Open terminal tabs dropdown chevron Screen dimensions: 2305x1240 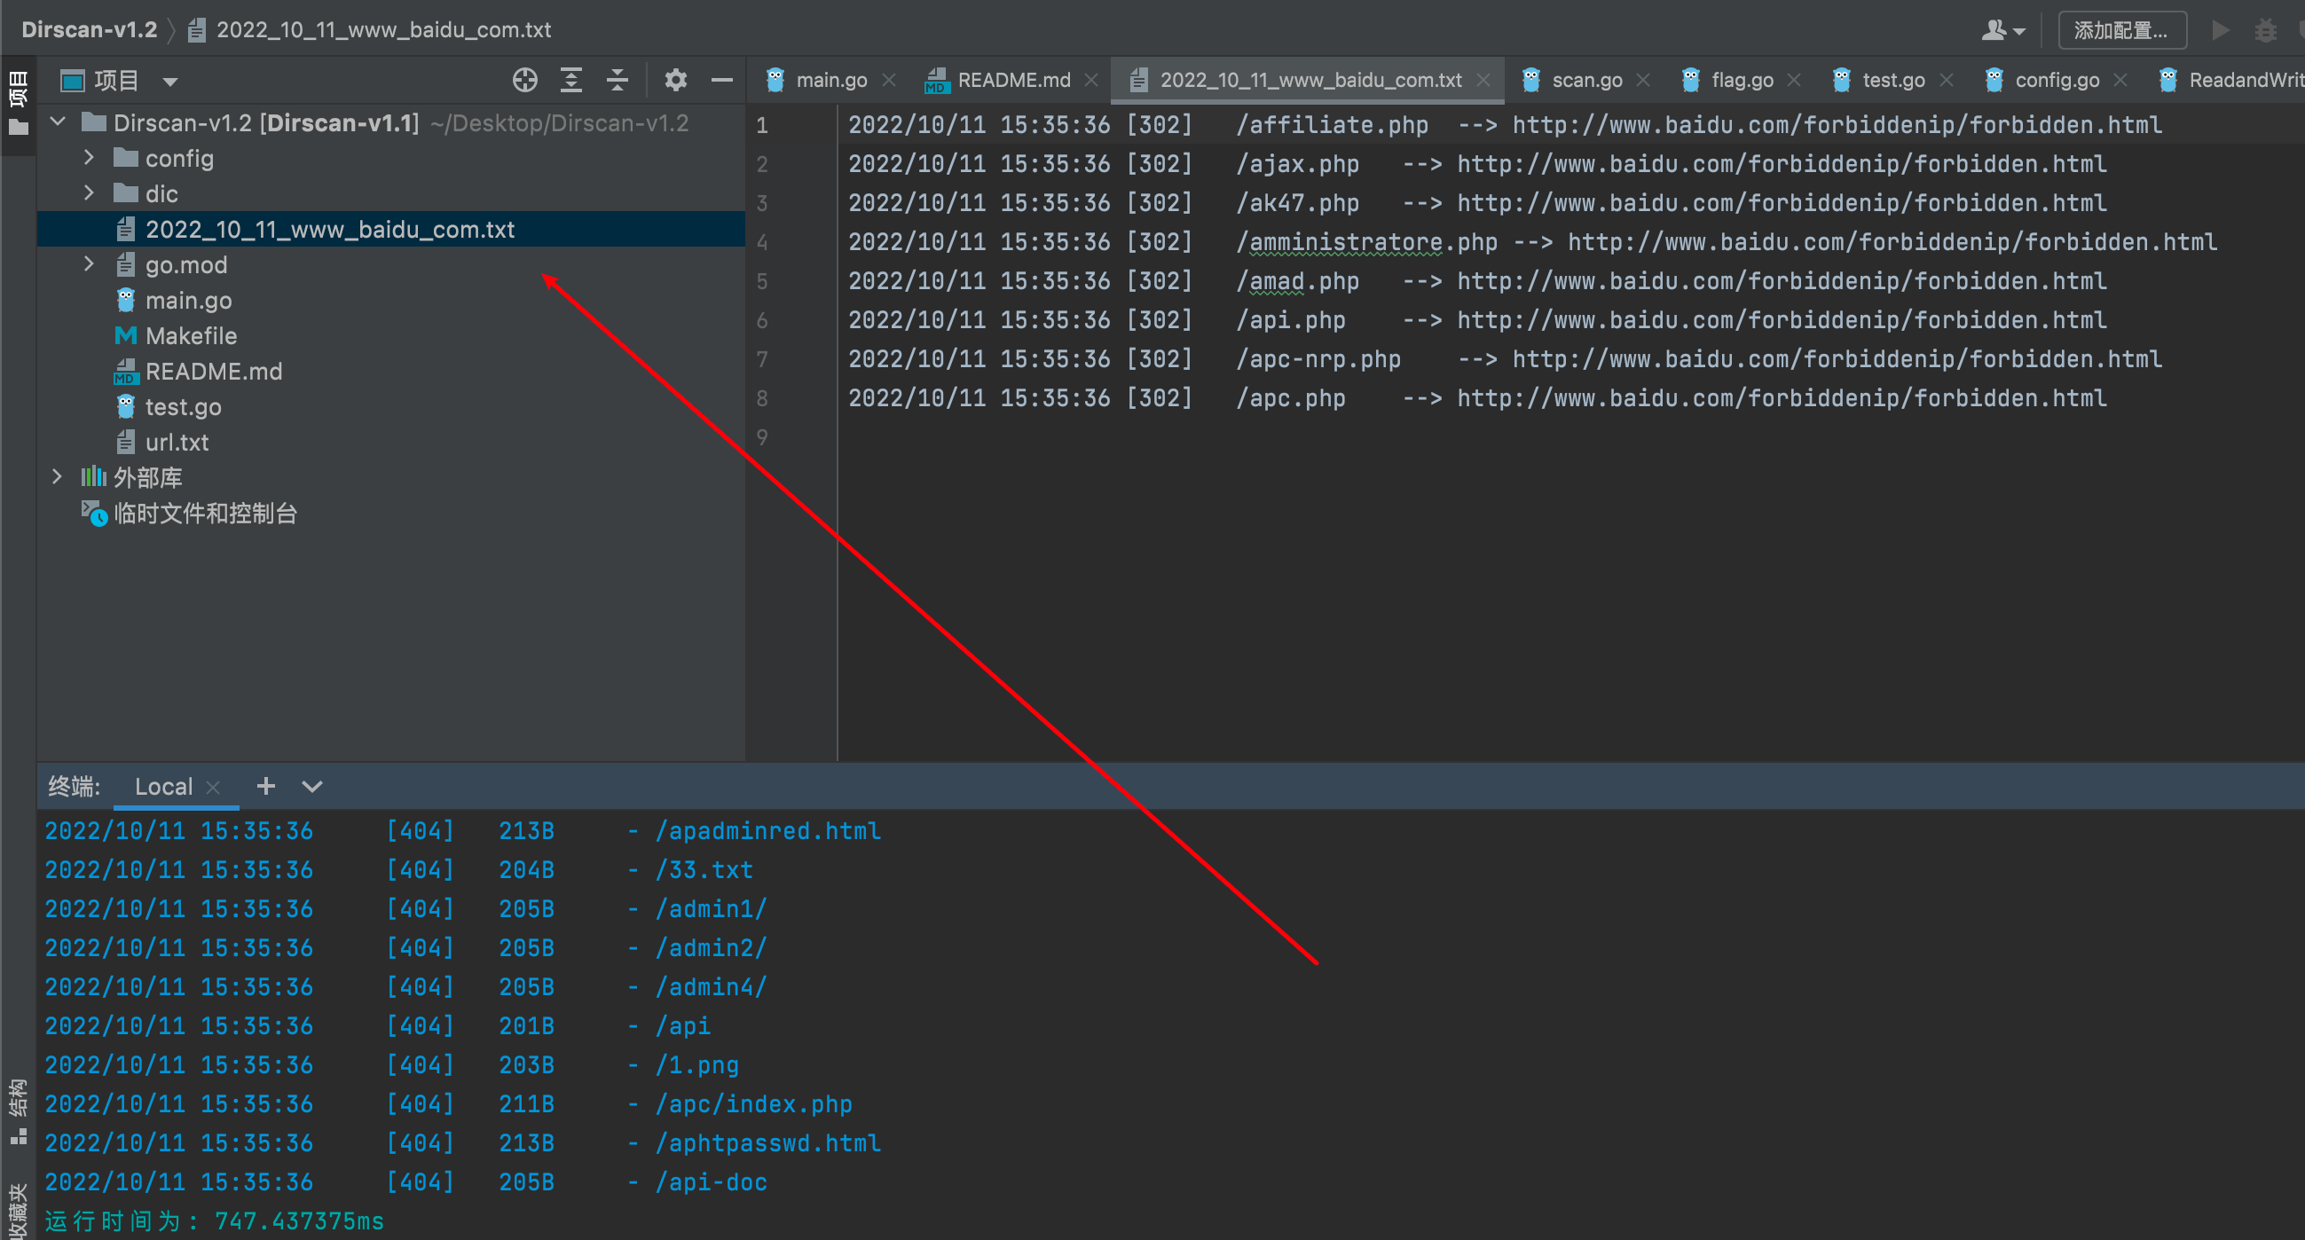(x=311, y=787)
